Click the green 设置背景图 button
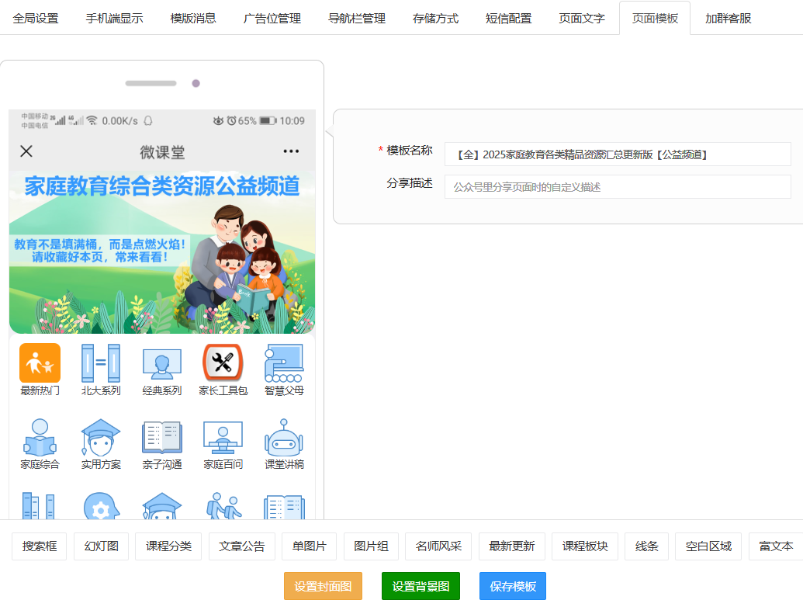The height and width of the screenshot is (600, 803). [421, 586]
